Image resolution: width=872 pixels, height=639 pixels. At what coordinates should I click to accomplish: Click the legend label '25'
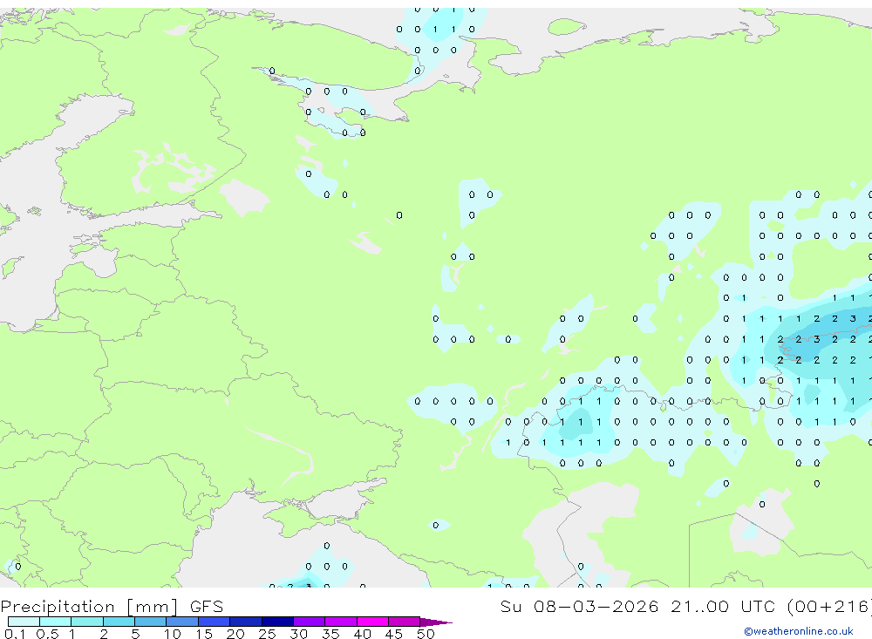[268, 634]
